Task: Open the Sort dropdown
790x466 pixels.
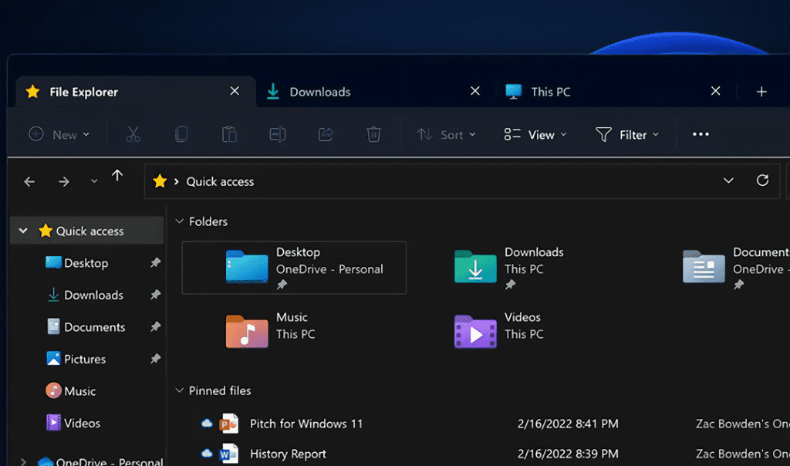Action: coord(446,134)
